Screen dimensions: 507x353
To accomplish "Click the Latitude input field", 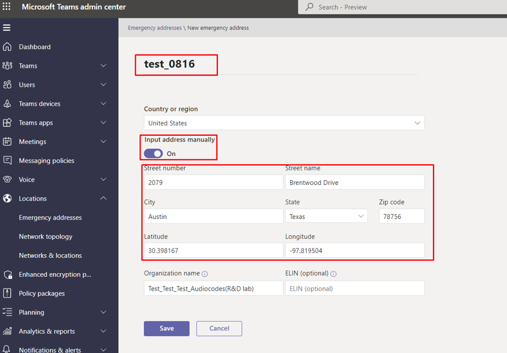I will click(x=213, y=250).
